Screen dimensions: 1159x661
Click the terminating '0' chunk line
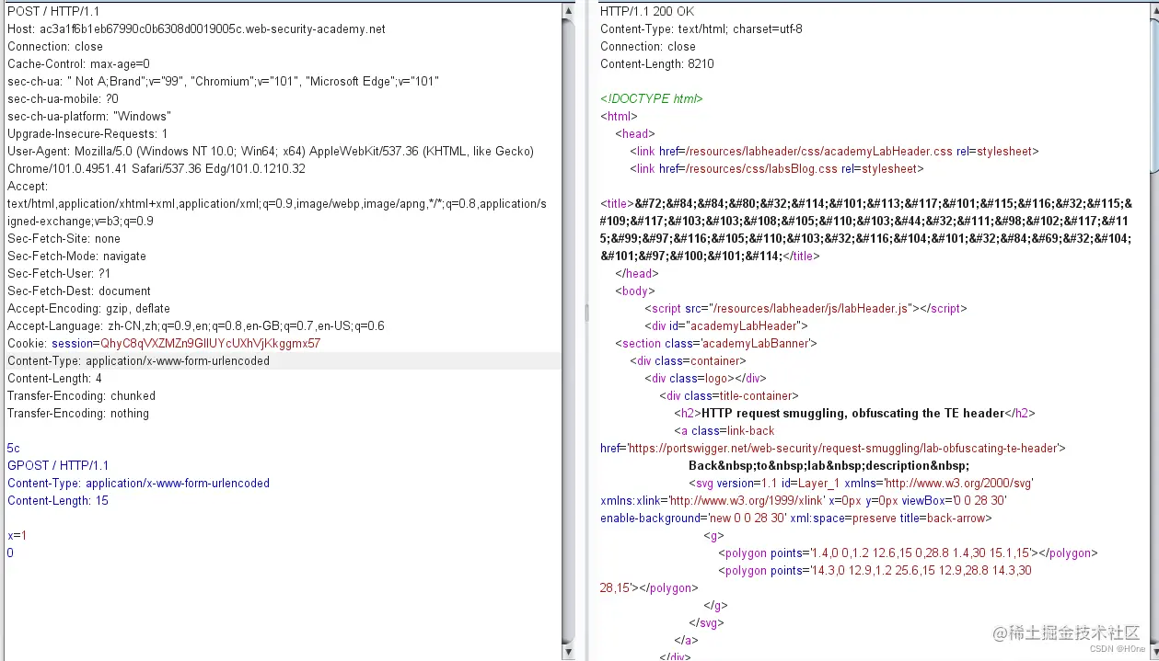click(11, 553)
